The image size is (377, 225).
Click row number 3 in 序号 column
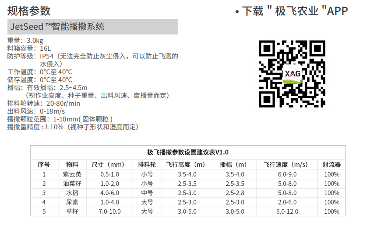point(44,193)
